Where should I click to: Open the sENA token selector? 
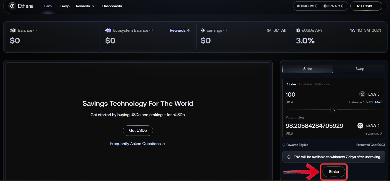(x=369, y=126)
